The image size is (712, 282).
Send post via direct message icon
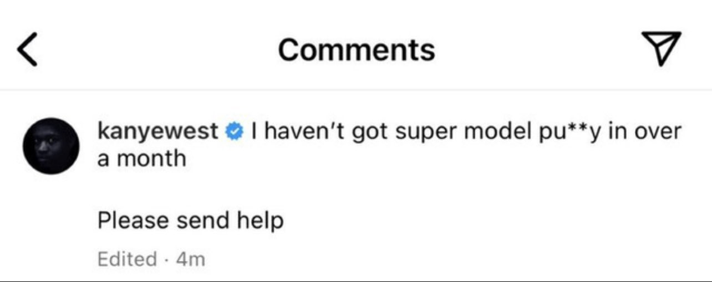click(x=661, y=49)
